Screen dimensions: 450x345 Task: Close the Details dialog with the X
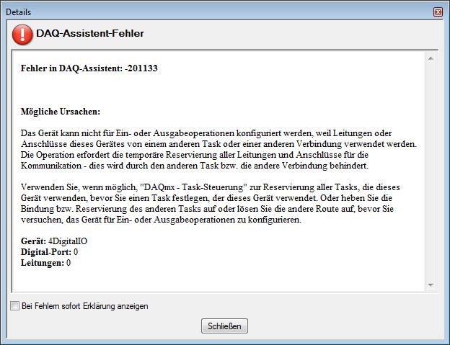pyautogui.click(x=438, y=12)
